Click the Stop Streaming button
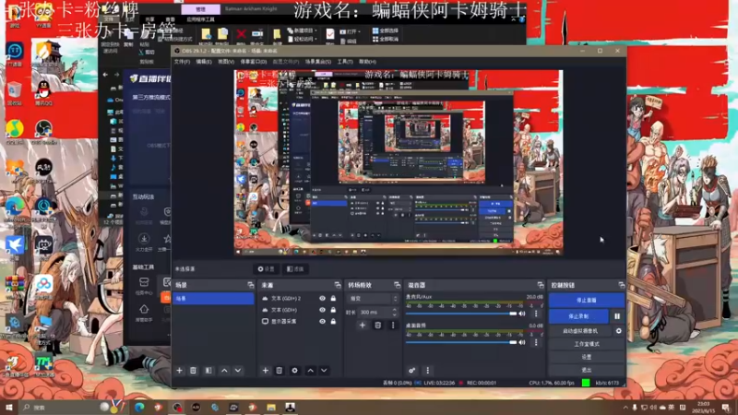 pyautogui.click(x=587, y=300)
